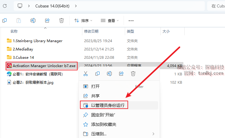Sort by the 名称 column header
This screenshot has width=225, height=138.
[14, 31]
